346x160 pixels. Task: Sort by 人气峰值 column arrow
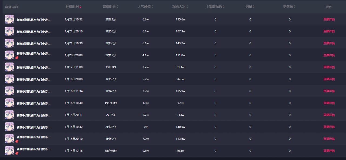coord(152,6)
